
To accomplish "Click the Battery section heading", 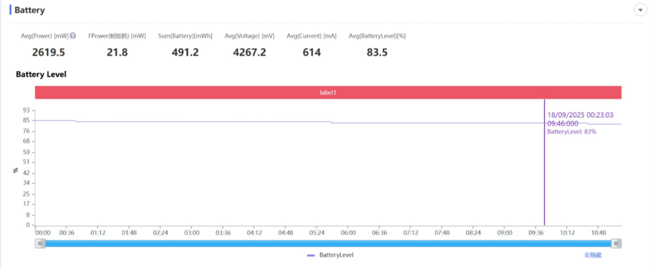I will [29, 10].
